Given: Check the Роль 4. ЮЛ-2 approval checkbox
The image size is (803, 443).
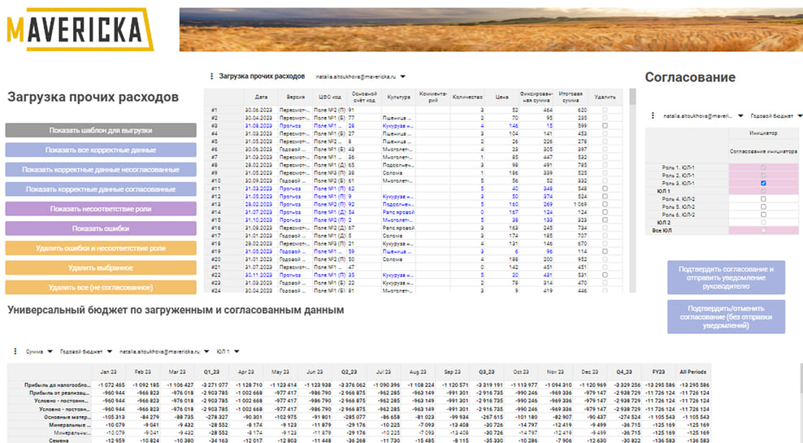Looking at the screenshot, I should coord(762,198).
